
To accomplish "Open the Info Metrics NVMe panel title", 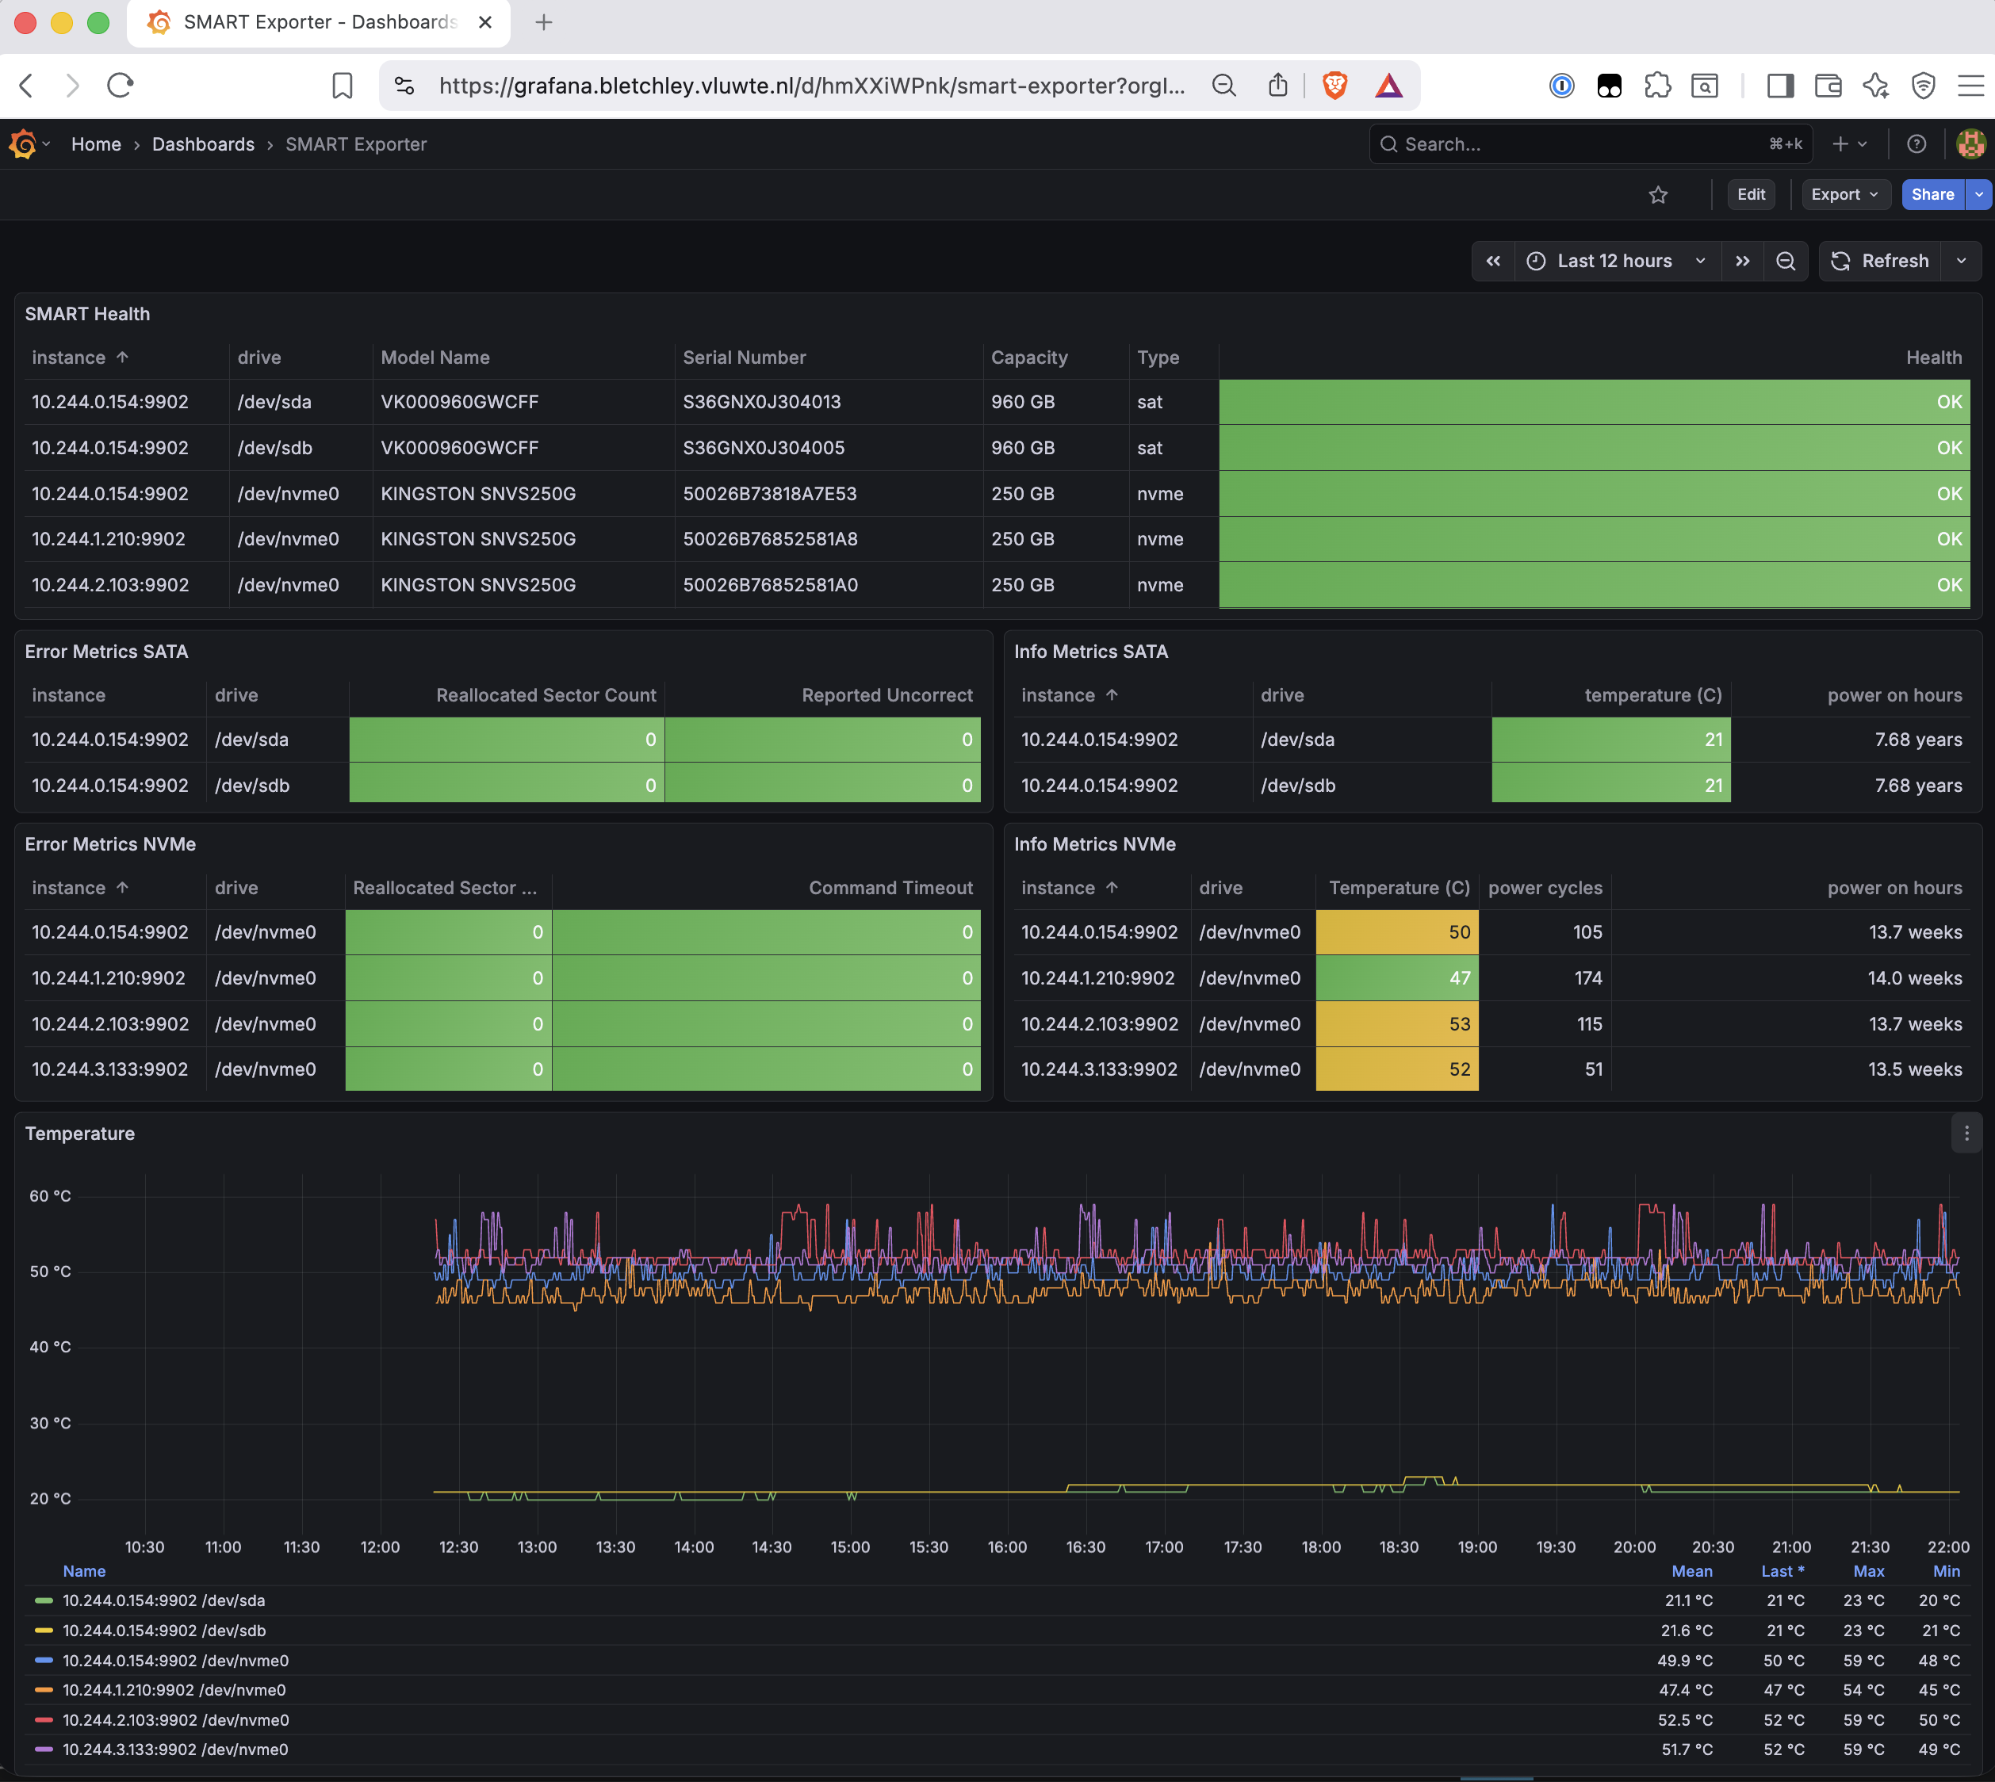I will tap(1095, 844).
